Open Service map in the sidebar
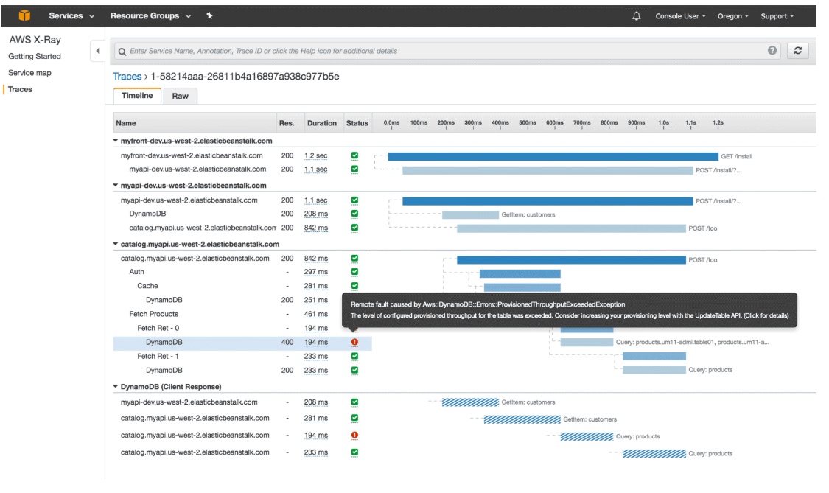Image resolution: width=829 pixels, height=493 pixels. click(29, 73)
